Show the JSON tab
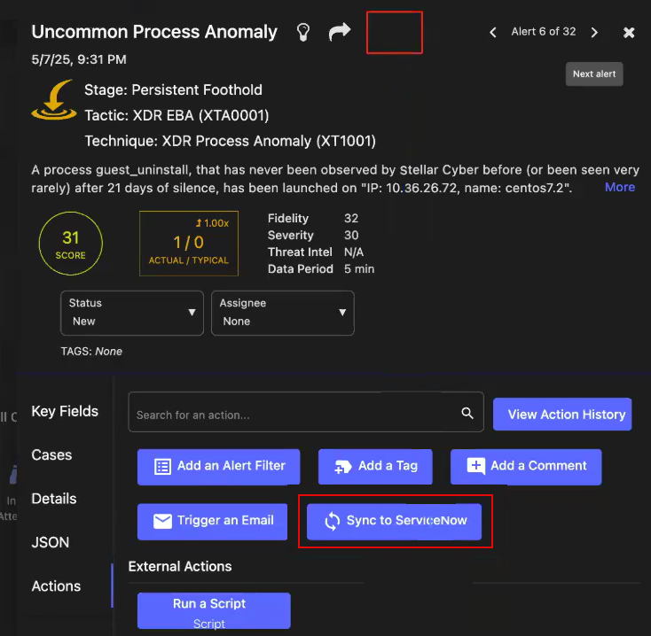Viewport: 651px width, 636px height. pyautogui.click(x=50, y=542)
